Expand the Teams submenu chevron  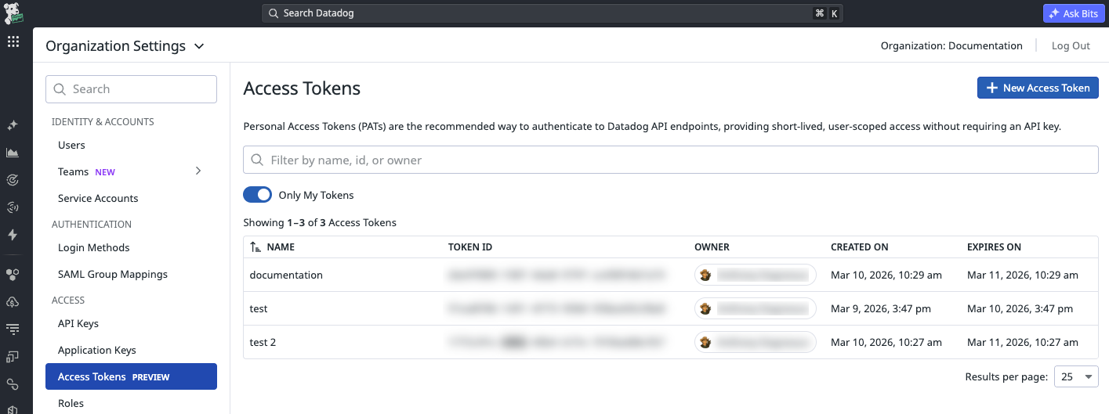(x=198, y=171)
